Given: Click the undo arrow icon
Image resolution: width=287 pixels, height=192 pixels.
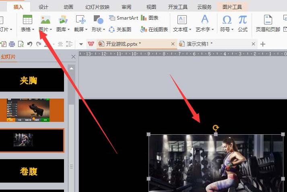Looking at the screenshot, I should point(30,44).
